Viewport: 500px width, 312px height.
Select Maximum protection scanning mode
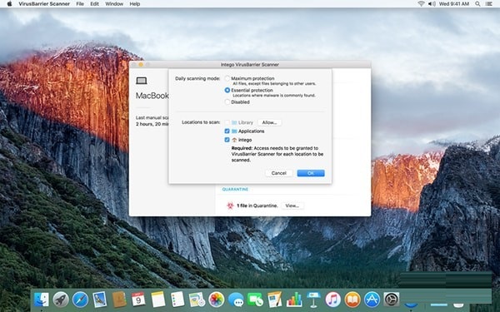click(227, 78)
